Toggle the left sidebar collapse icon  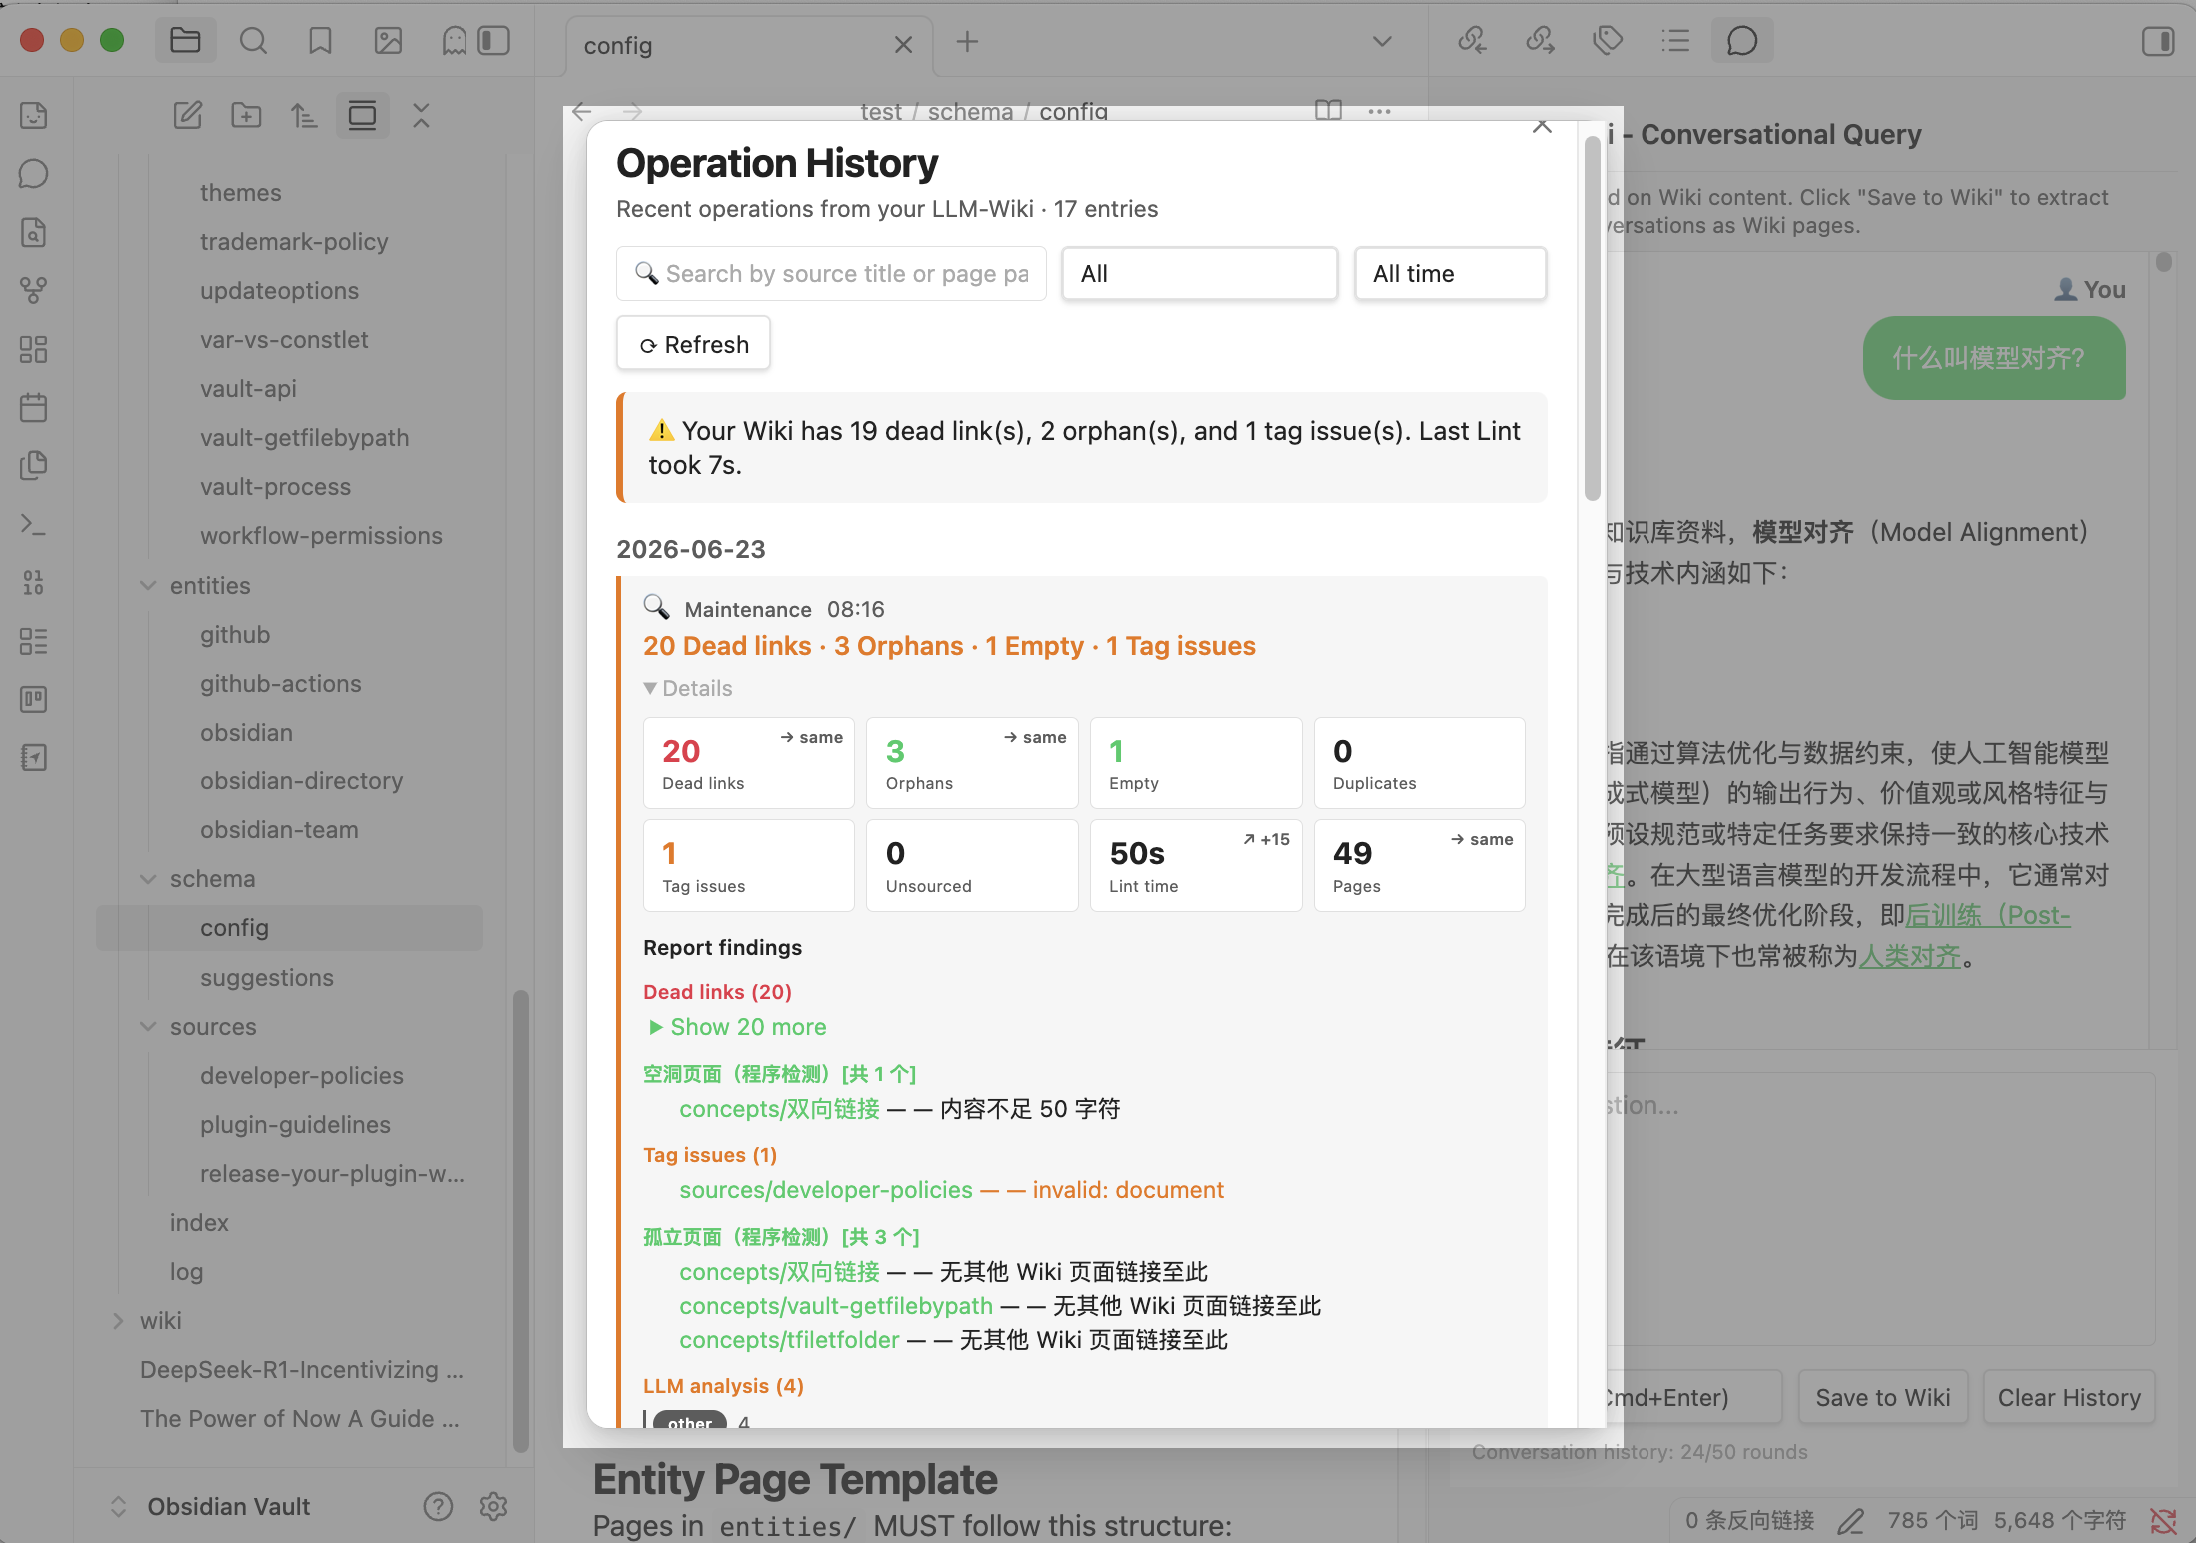(494, 41)
